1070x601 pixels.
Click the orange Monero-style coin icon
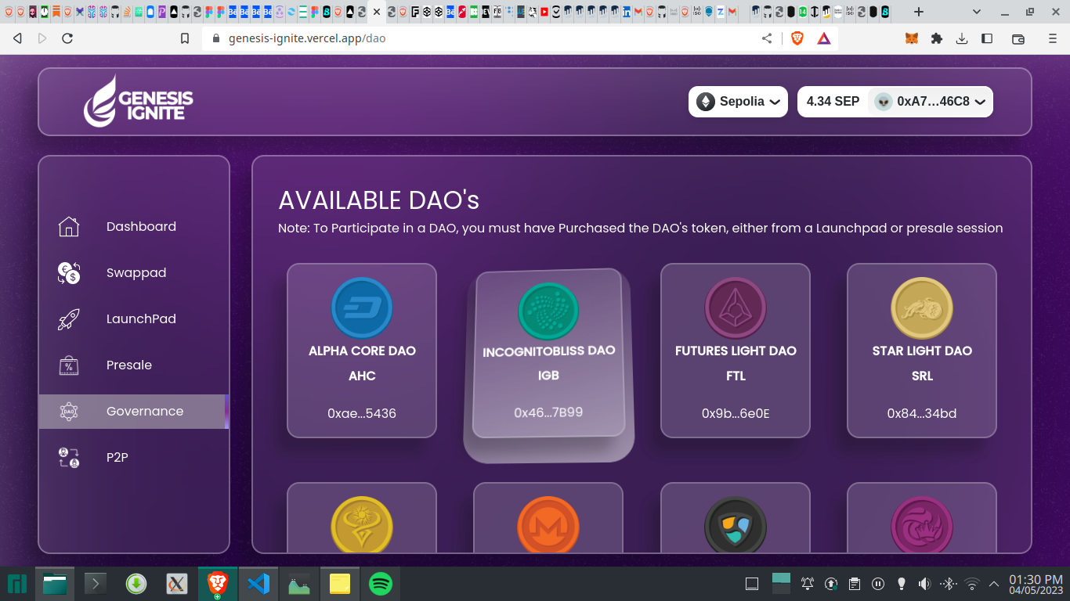click(548, 526)
